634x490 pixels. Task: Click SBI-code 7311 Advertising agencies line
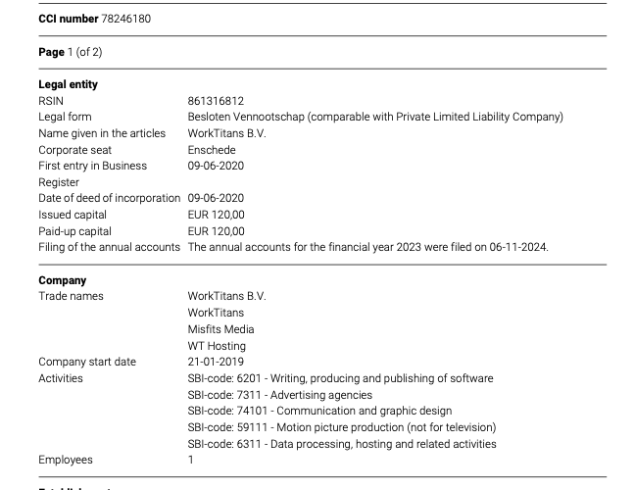tap(278, 395)
